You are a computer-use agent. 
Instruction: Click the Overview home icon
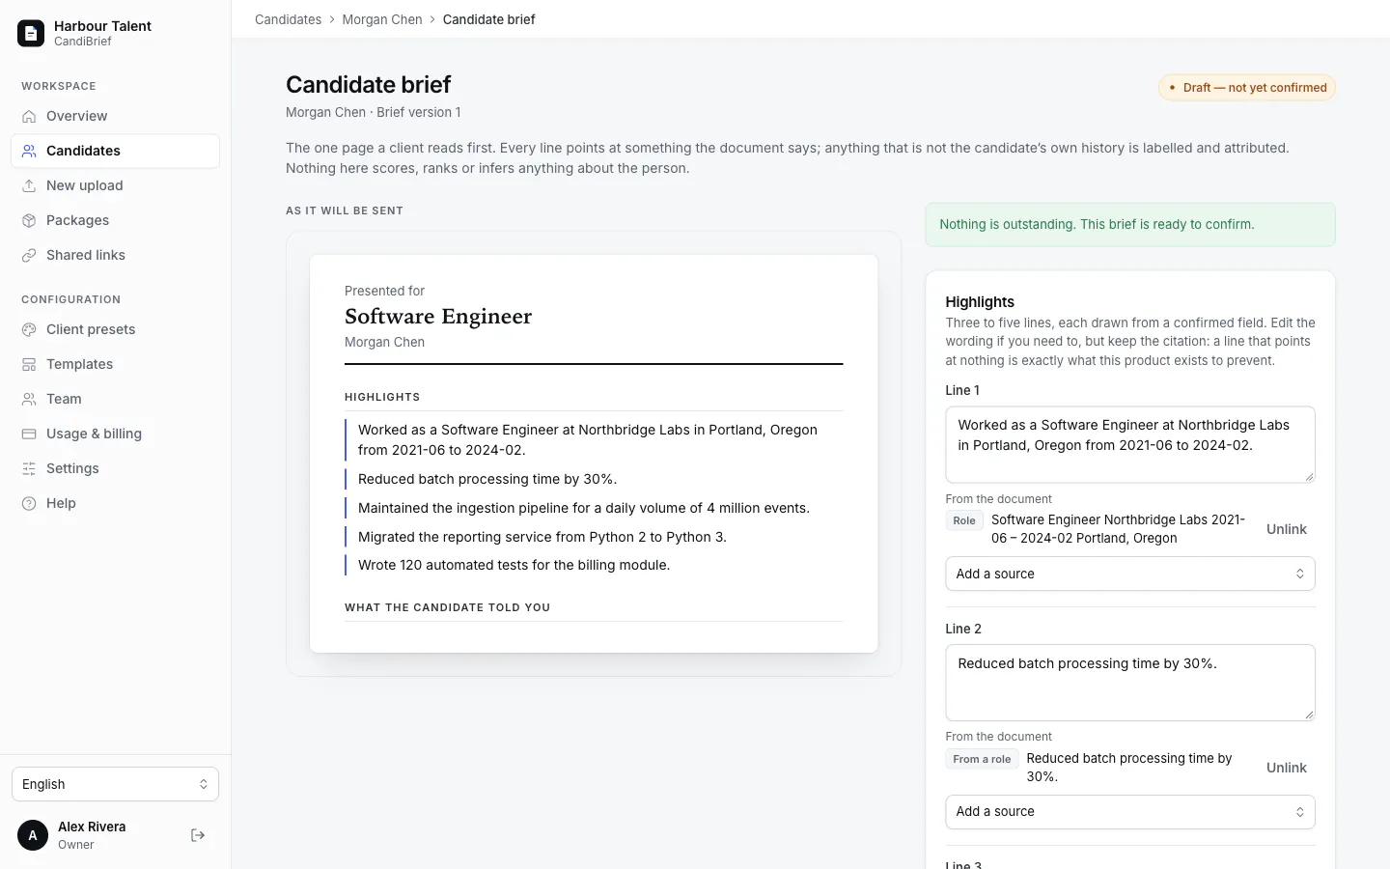(29, 116)
